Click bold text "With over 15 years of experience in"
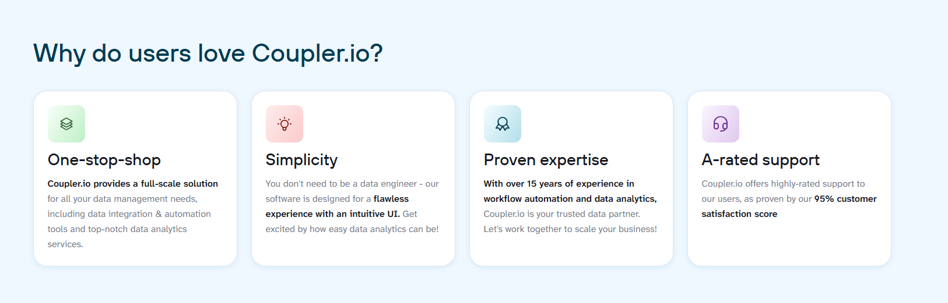Viewport: 948px width, 303px height. [559, 184]
